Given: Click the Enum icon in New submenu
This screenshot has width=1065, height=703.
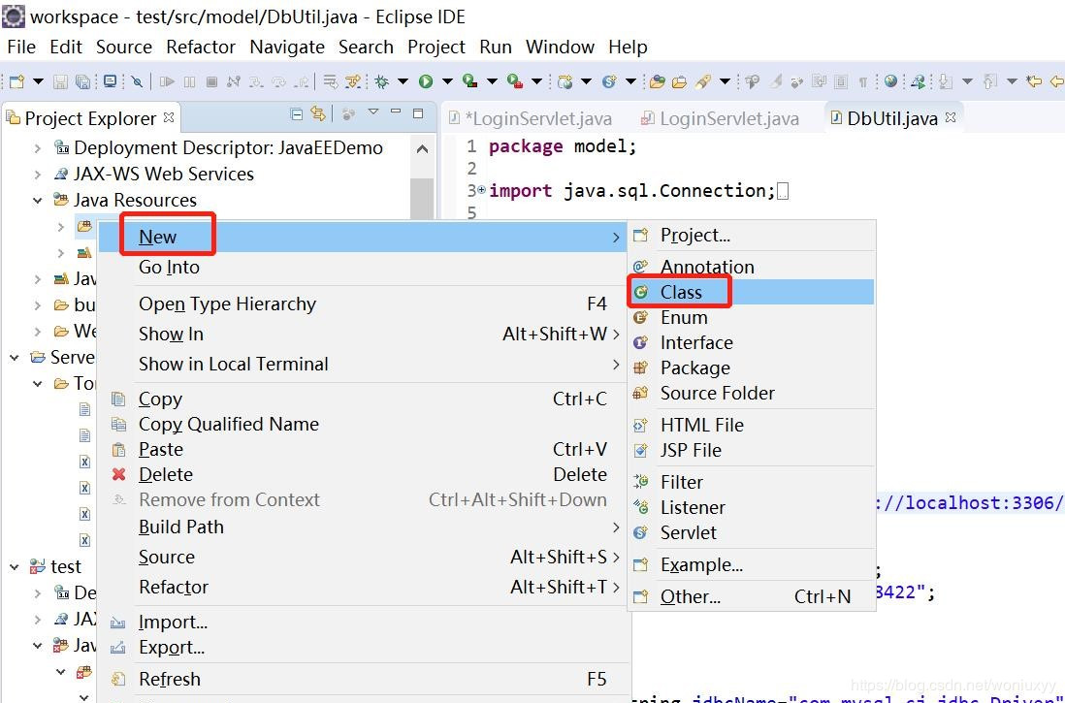Looking at the screenshot, I should click(x=640, y=317).
